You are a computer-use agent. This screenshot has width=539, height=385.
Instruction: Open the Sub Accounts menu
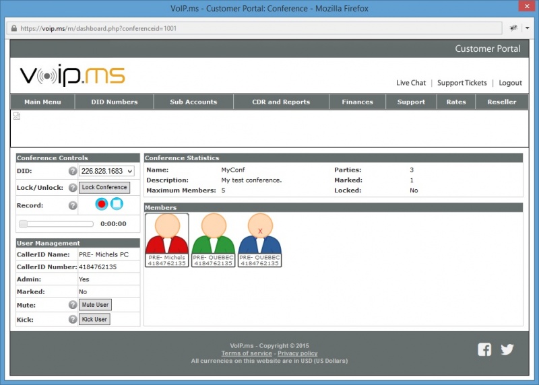pos(193,102)
